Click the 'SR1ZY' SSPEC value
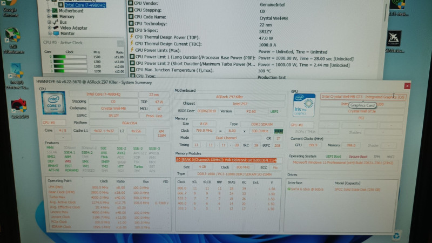Screen dimensions: 432x243 click(x=113, y=116)
